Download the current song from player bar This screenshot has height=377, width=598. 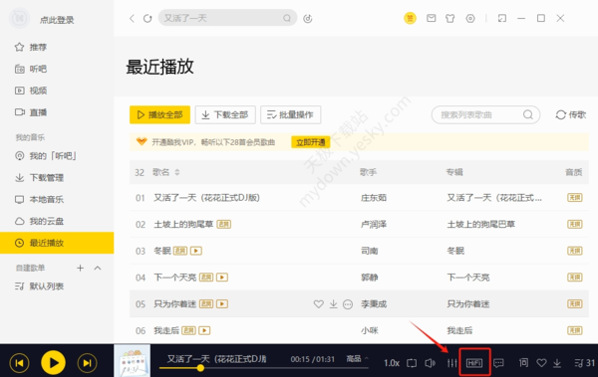tap(557, 363)
